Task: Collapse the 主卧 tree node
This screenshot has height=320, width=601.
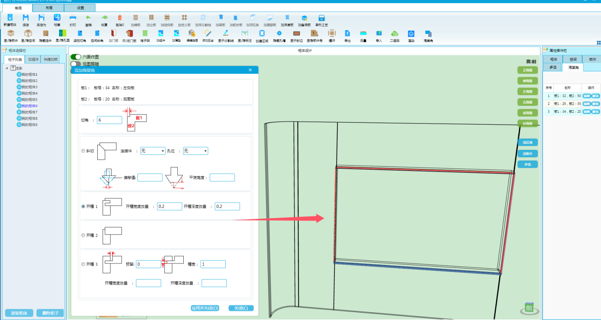Action: [7, 68]
